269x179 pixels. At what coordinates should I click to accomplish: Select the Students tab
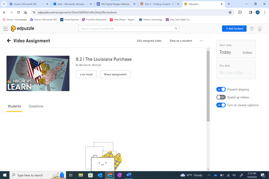(x=15, y=106)
